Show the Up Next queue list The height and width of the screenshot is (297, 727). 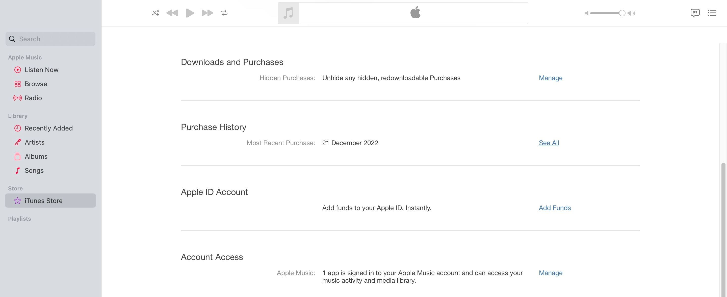click(712, 13)
